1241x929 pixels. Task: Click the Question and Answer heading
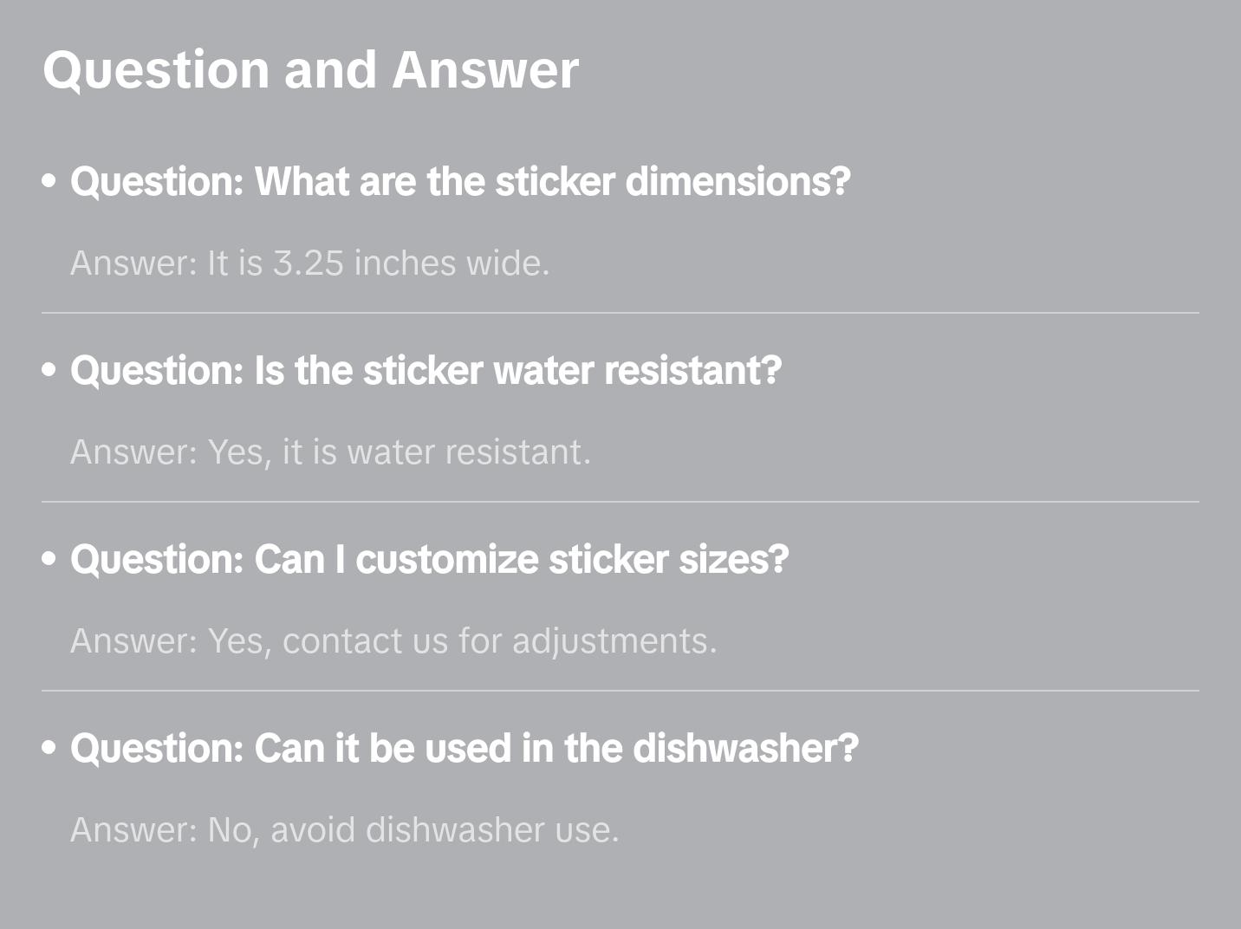[x=310, y=69]
